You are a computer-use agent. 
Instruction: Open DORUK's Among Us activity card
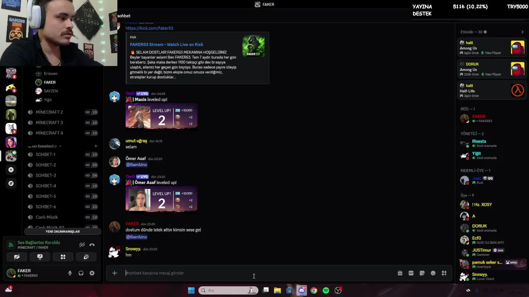(x=492, y=69)
